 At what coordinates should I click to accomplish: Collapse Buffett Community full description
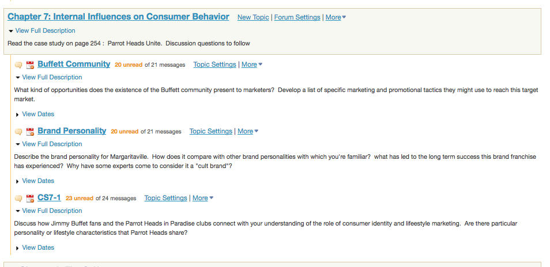(48, 77)
